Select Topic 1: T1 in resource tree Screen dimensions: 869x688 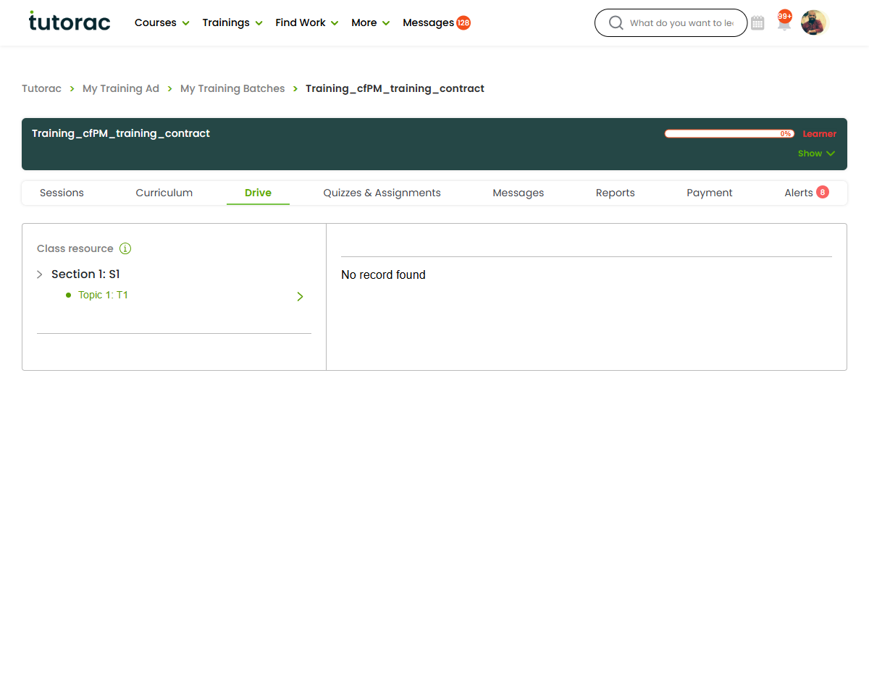[103, 295]
